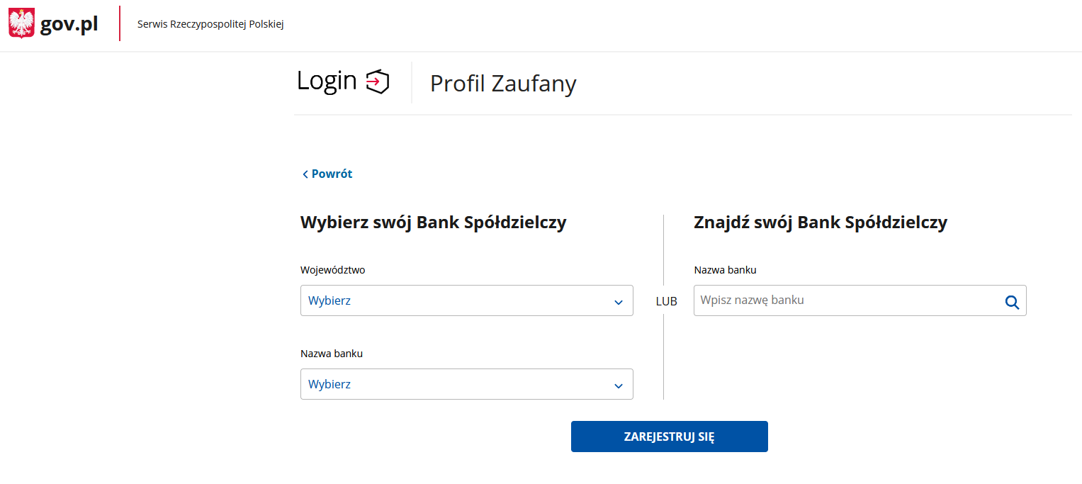
Task: Click the Nazwa banku label above search
Action: tap(726, 270)
